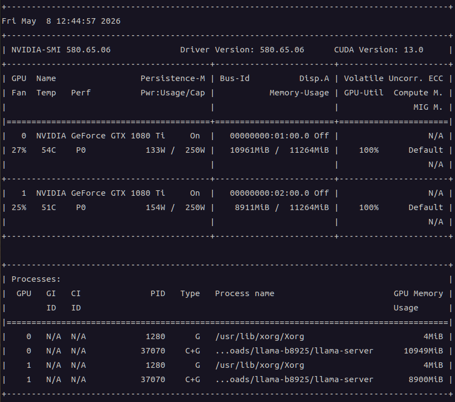Screen dimensions: 455x402
Task: Click process memory '8900MiB'
Action: [x=426, y=379]
